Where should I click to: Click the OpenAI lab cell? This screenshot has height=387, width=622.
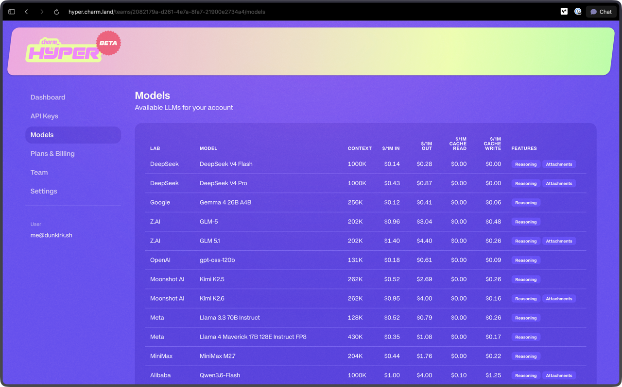[160, 260]
